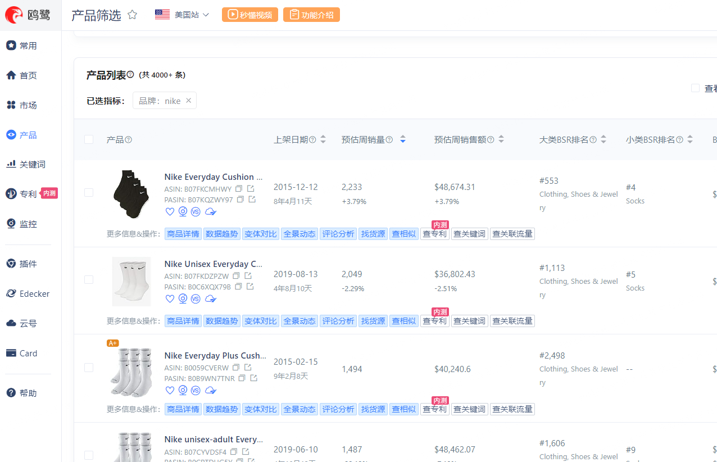Click VS compare icon for Nike Unisex Everyday C...
717x462 pixels.
(196, 298)
